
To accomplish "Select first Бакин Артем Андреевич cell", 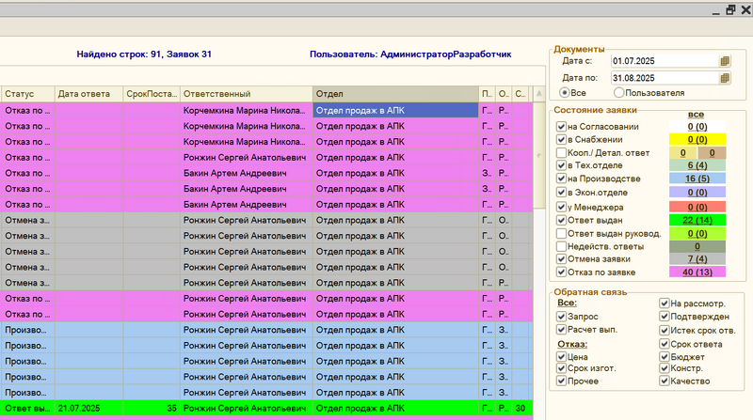I will [x=247, y=173].
